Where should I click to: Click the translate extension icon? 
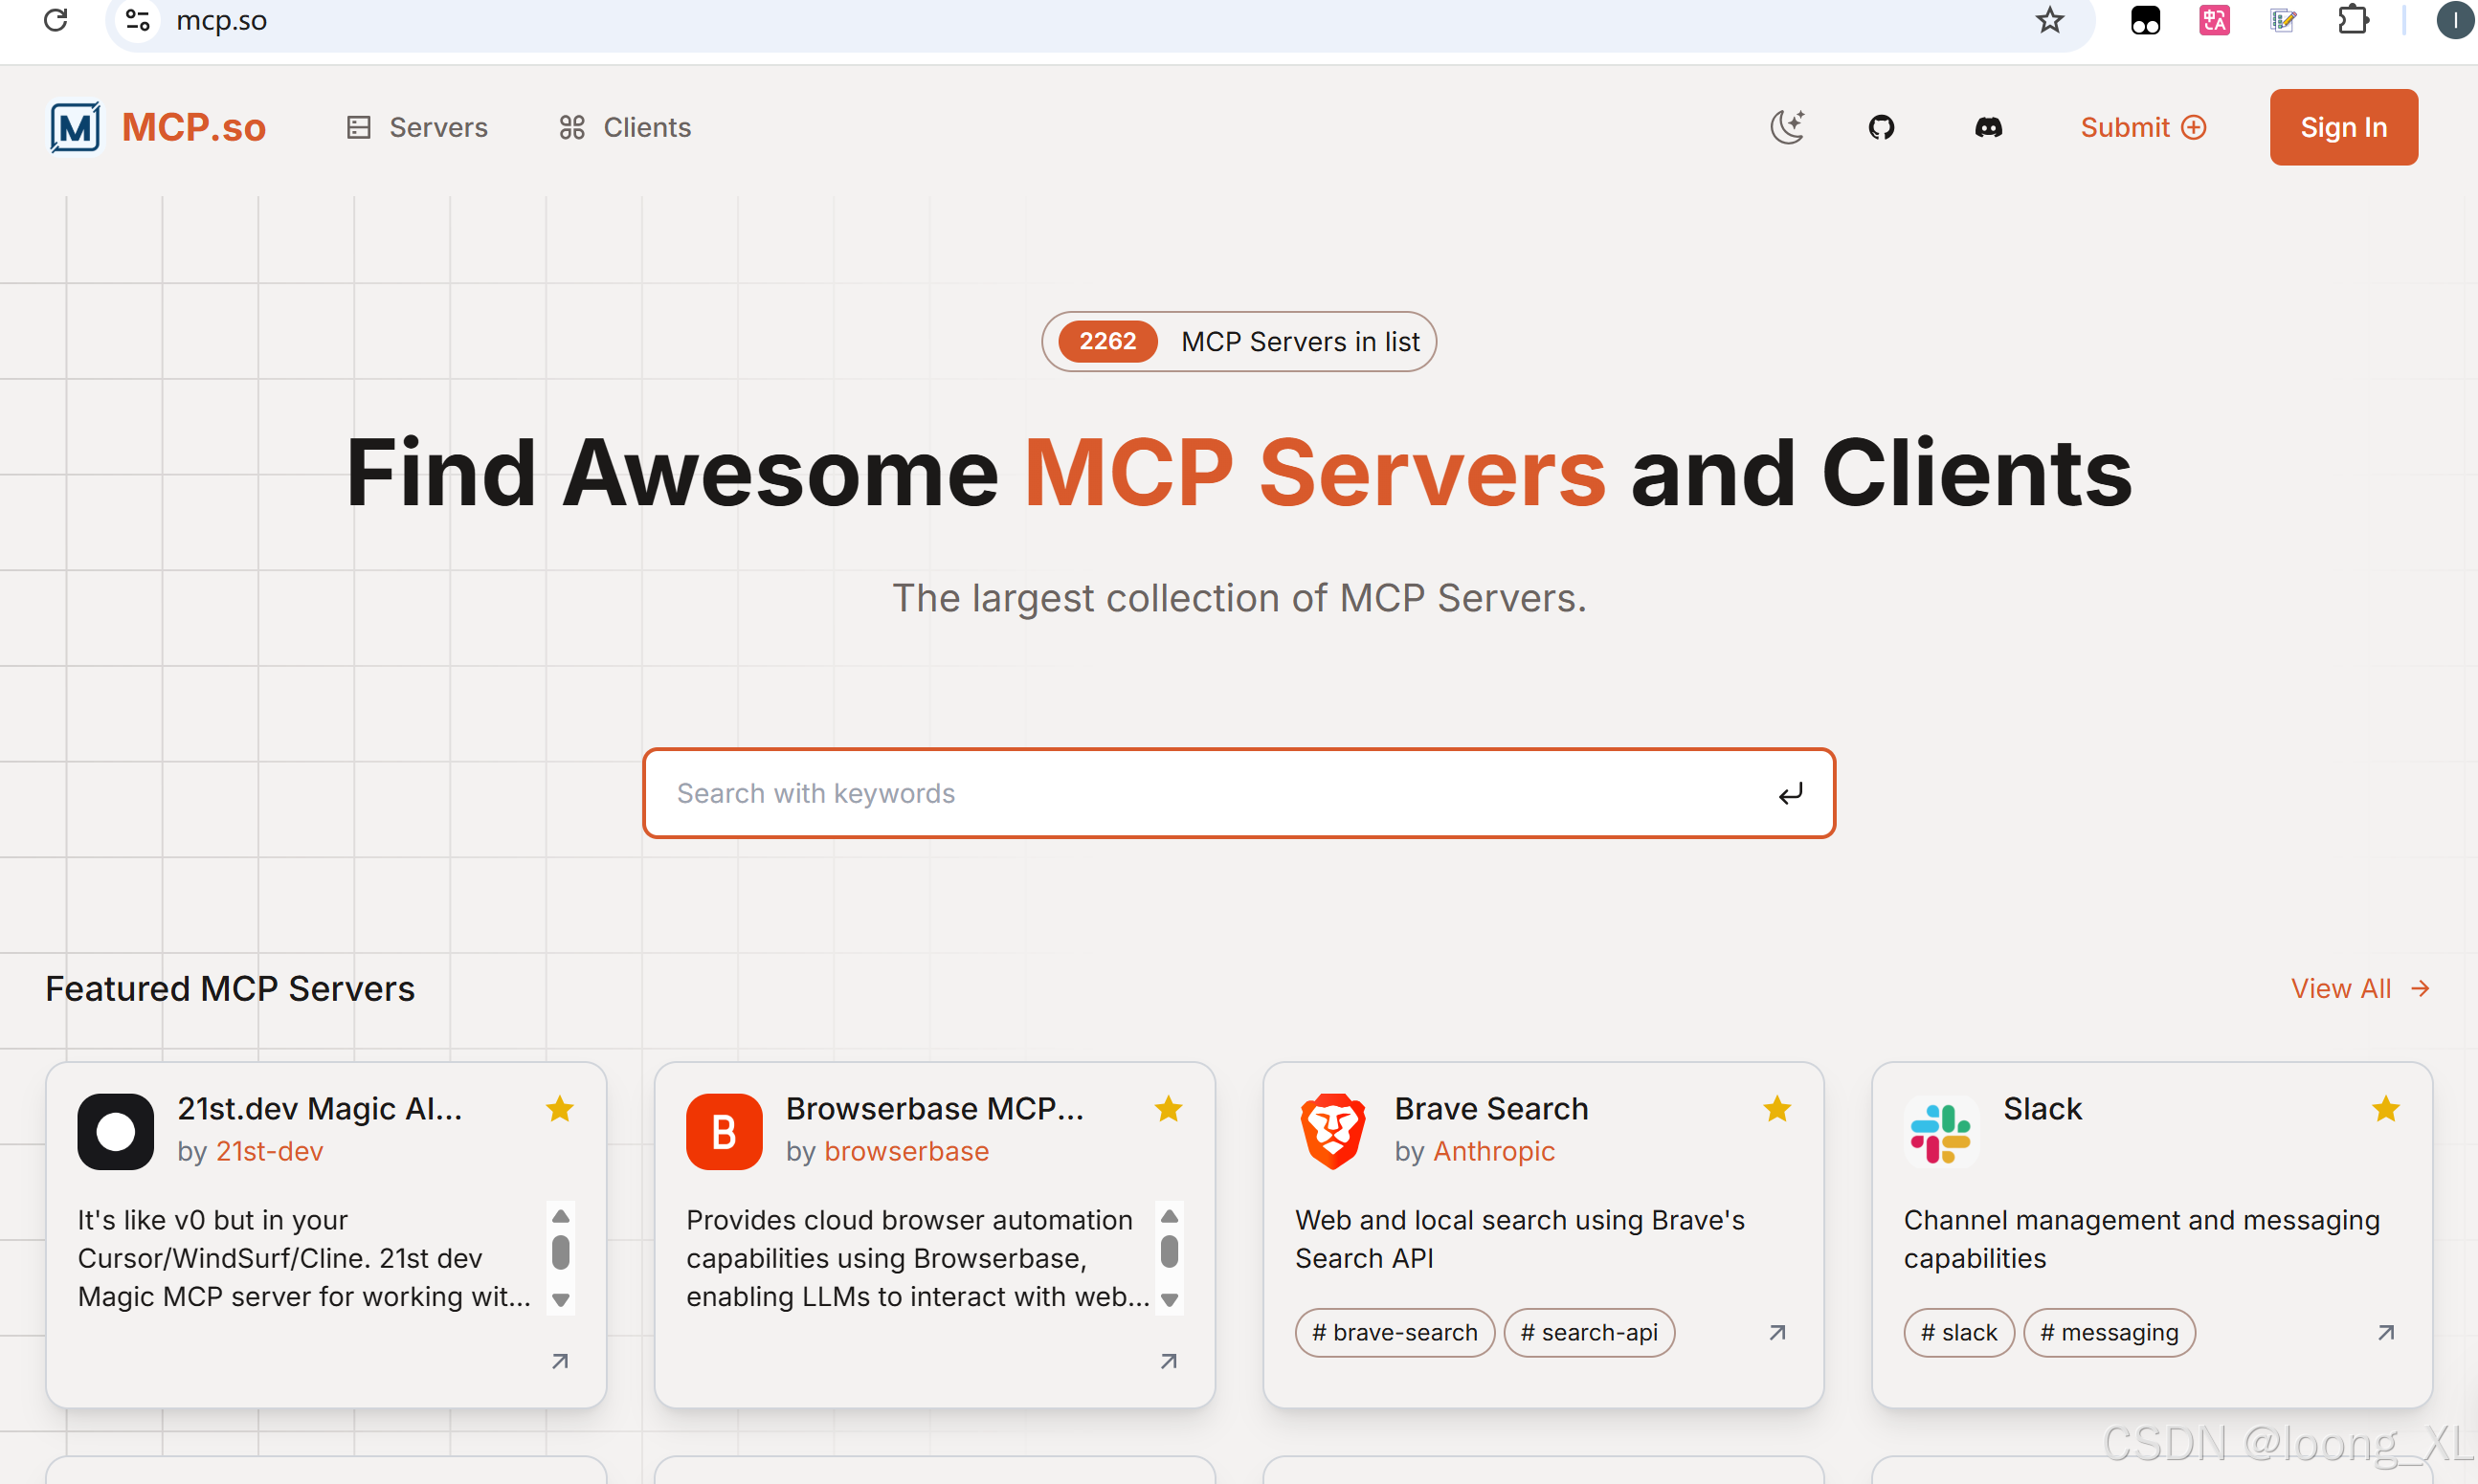(x=2214, y=20)
